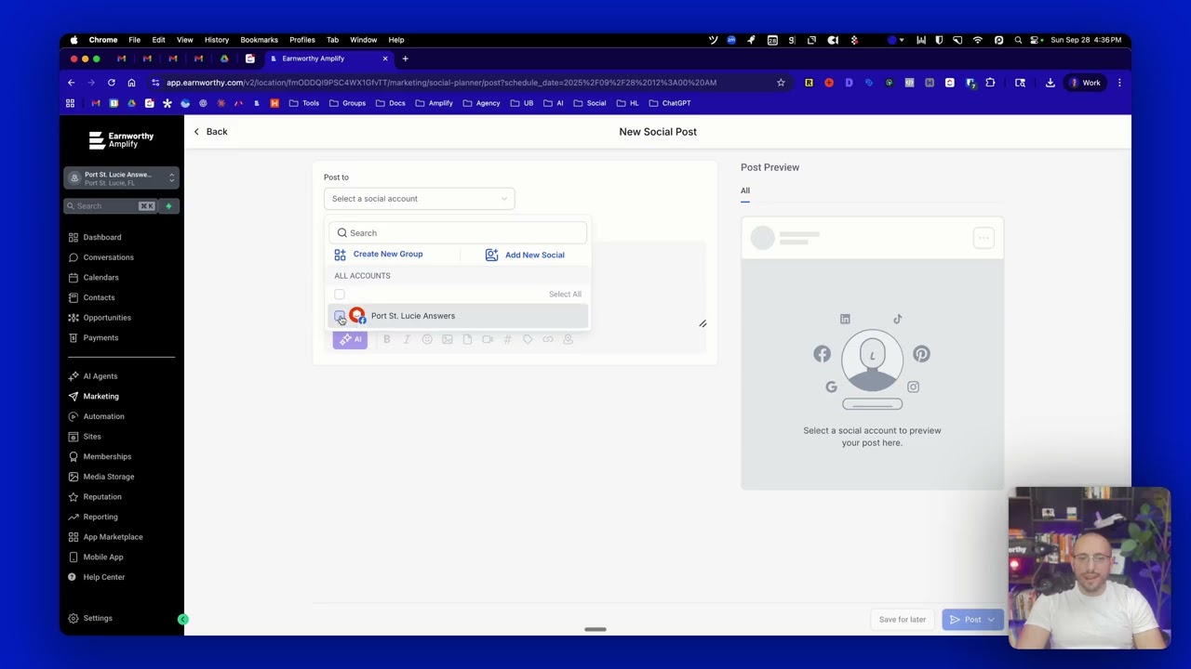Viewport: 1191px width, 669px height.
Task: Click the social account search field
Action: point(458,233)
